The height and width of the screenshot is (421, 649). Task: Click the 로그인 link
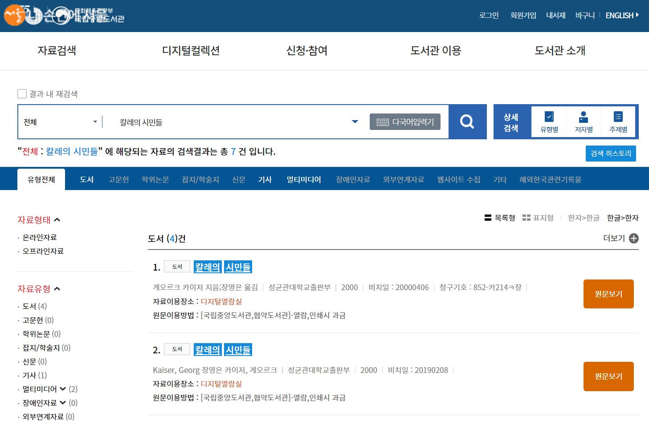click(x=489, y=15)
